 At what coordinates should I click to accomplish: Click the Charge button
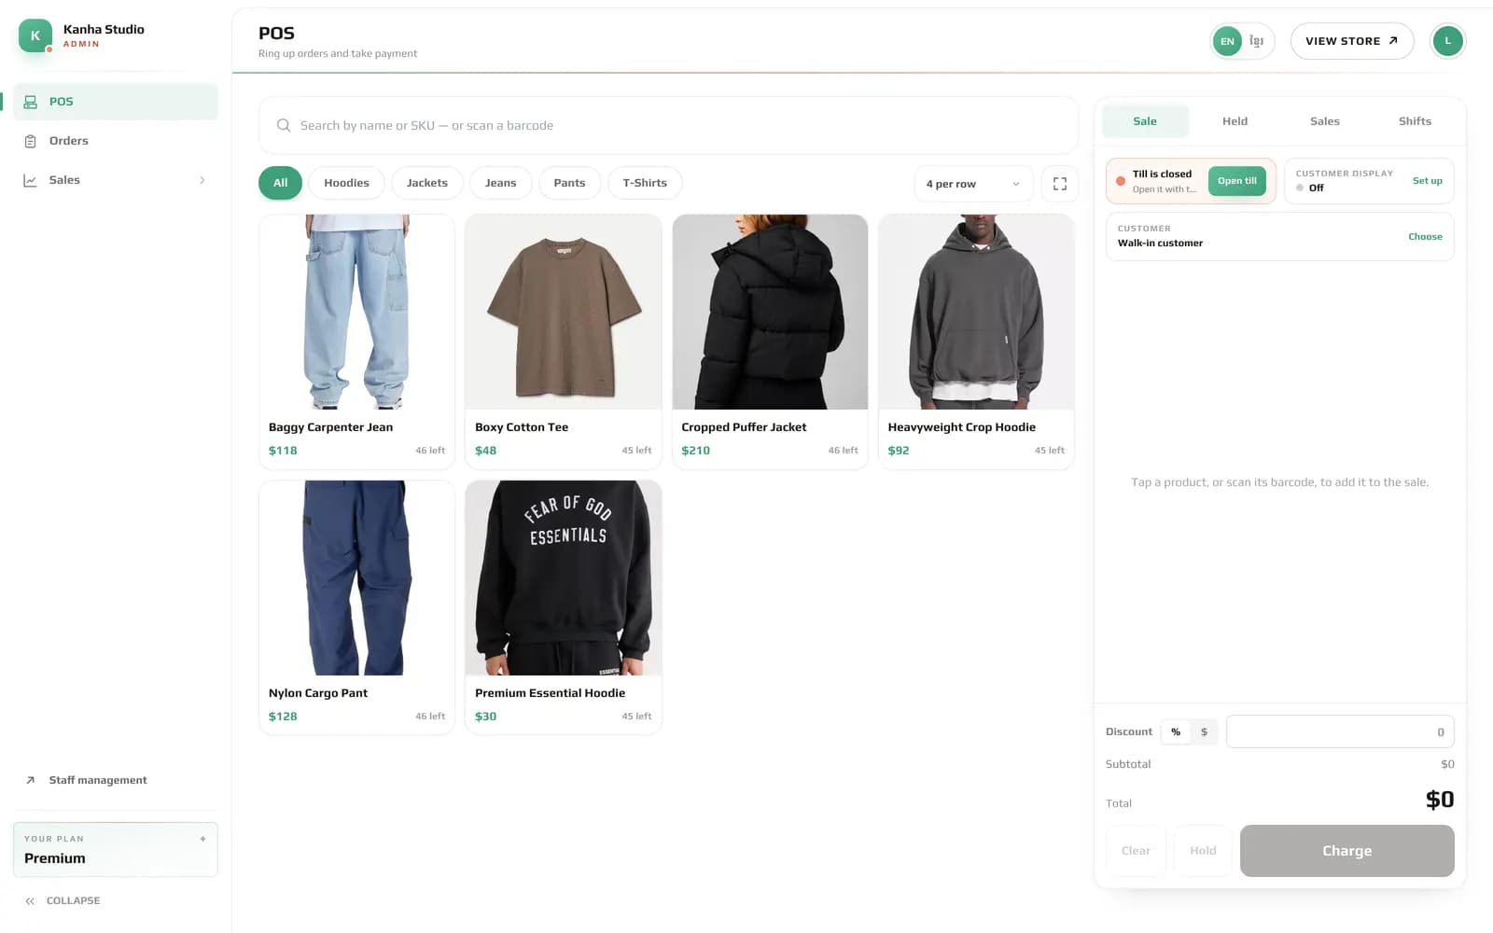click(1346, 851)
